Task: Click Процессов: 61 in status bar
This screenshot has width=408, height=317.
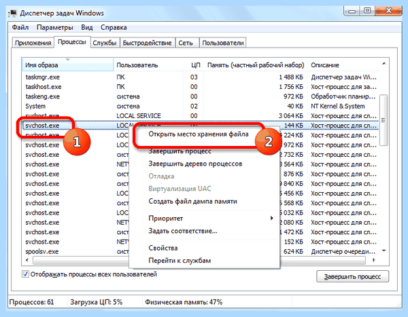Action: coord(31,302)
